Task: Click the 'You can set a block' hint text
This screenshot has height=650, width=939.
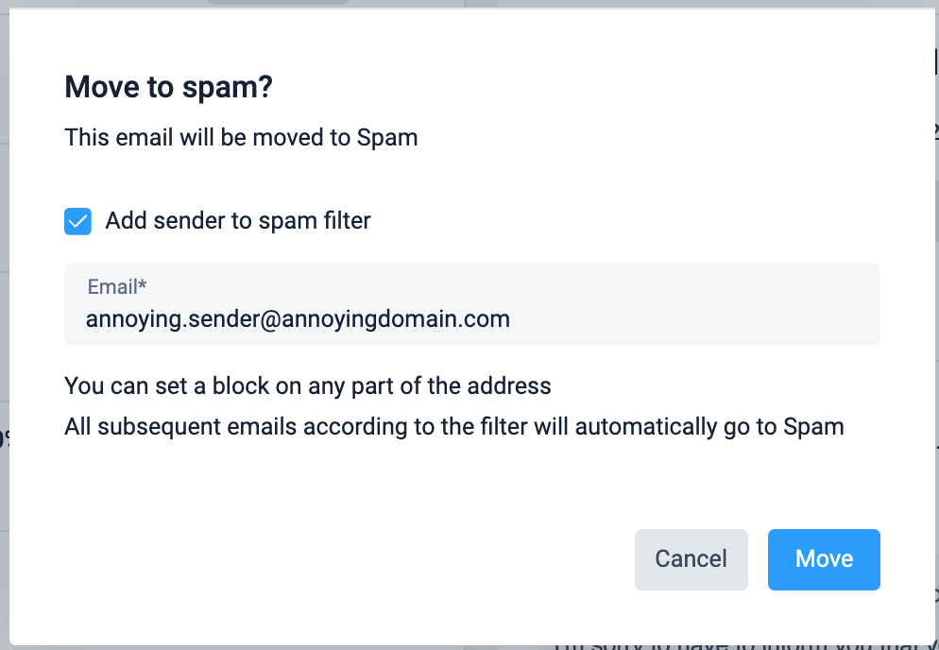Action: coord(307,386)
